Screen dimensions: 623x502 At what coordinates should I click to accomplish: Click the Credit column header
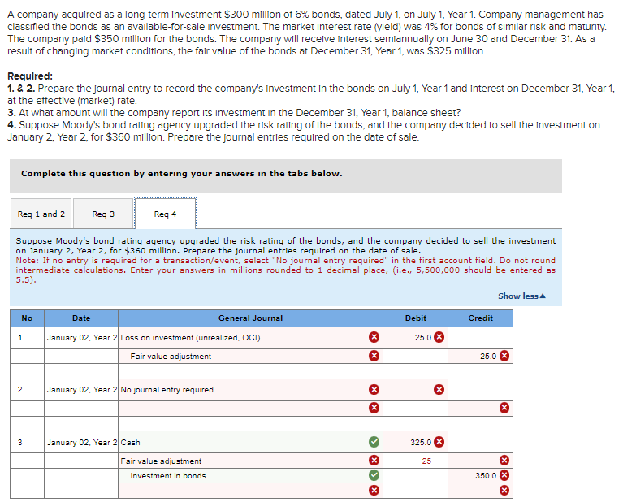[480, 318]
